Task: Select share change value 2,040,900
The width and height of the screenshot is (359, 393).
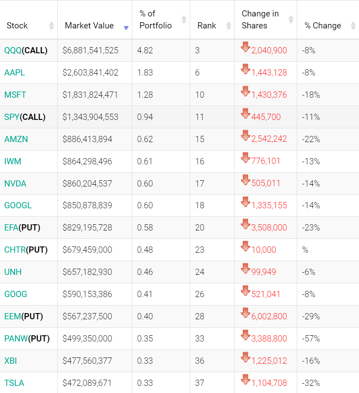Action: [x=269, y=50]
